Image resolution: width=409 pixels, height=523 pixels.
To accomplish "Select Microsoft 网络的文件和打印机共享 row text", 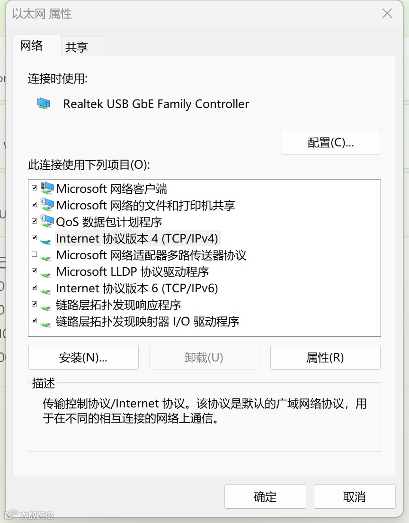I will (146, 205).
